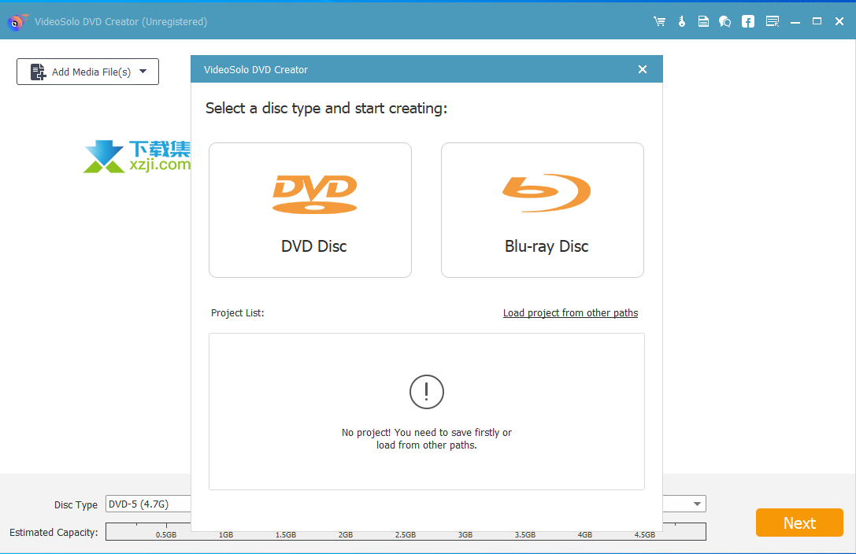The image size is (856, 554).
Task: Minimize the VideoSolo DVD Creator window
Action: click(795, 22)
